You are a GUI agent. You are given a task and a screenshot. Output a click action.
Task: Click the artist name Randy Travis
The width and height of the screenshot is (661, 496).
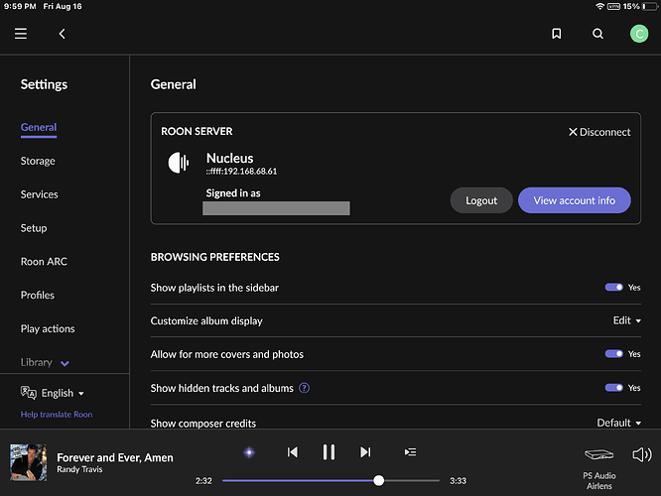(x=79, y=469)
